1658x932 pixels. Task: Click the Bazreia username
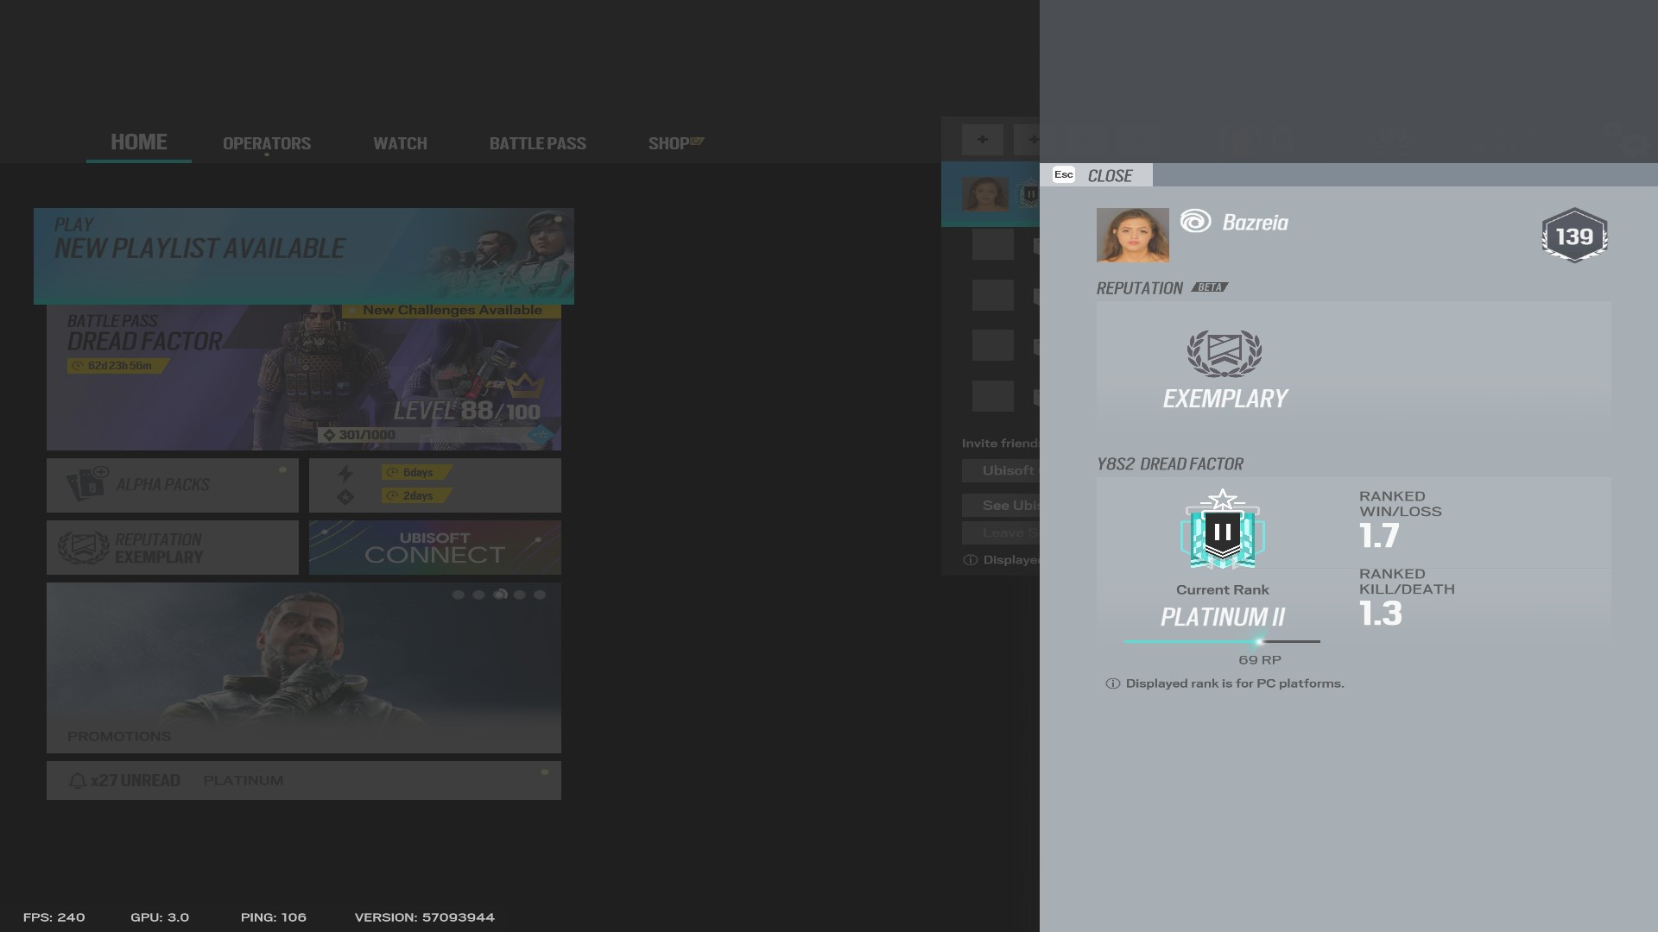point(1256,223)
